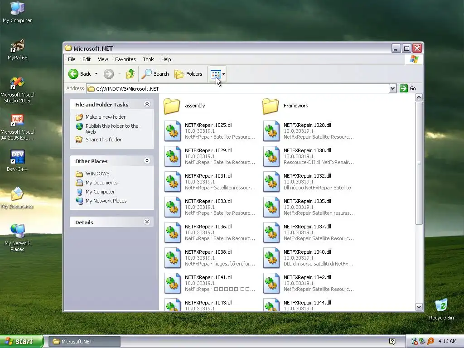Screen dimensions: 464x348
Task: Expand the Details panel
Action: (x=147, y=222)
